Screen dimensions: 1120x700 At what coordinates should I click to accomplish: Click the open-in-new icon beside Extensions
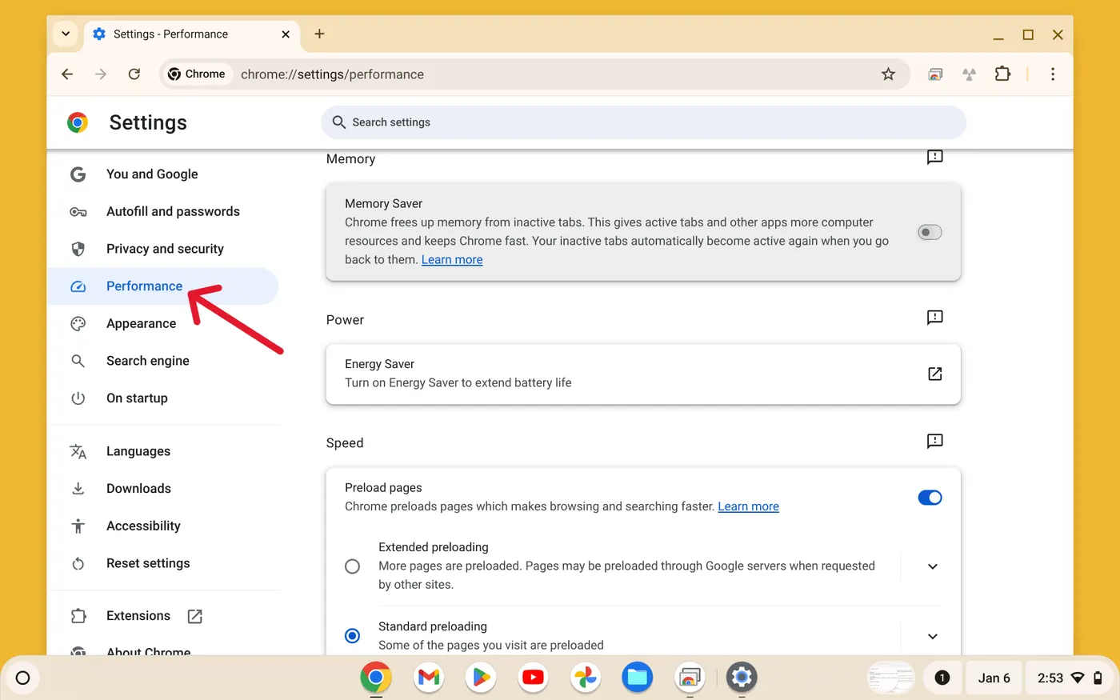coord(194,616)
